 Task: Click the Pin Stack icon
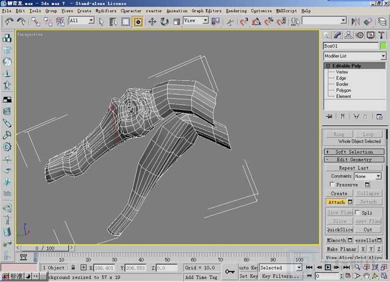point(329,117)
